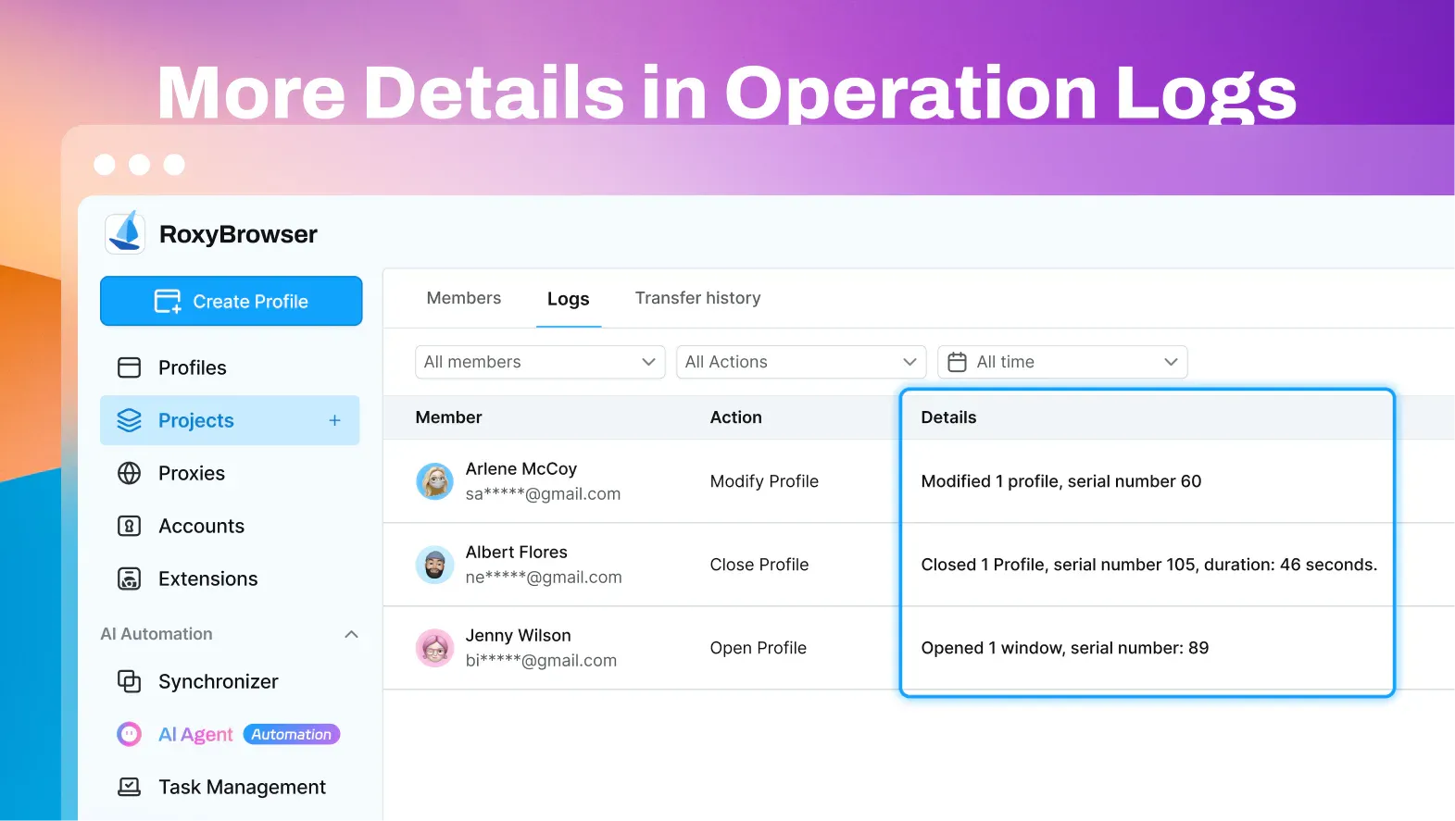1455x821 pixels.
Task: Click the Action column header
Action: point(736,417)
